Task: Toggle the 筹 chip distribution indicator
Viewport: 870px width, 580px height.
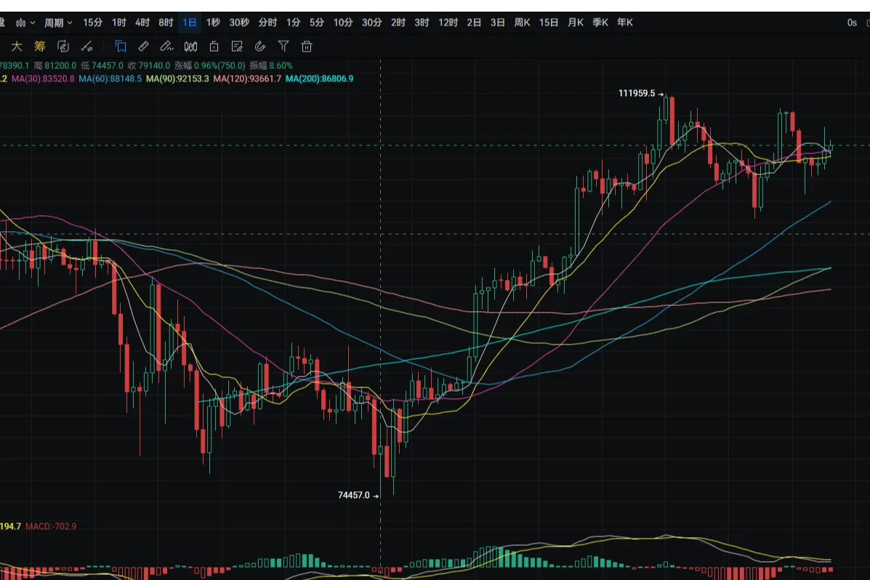Action: click(39, 46)
